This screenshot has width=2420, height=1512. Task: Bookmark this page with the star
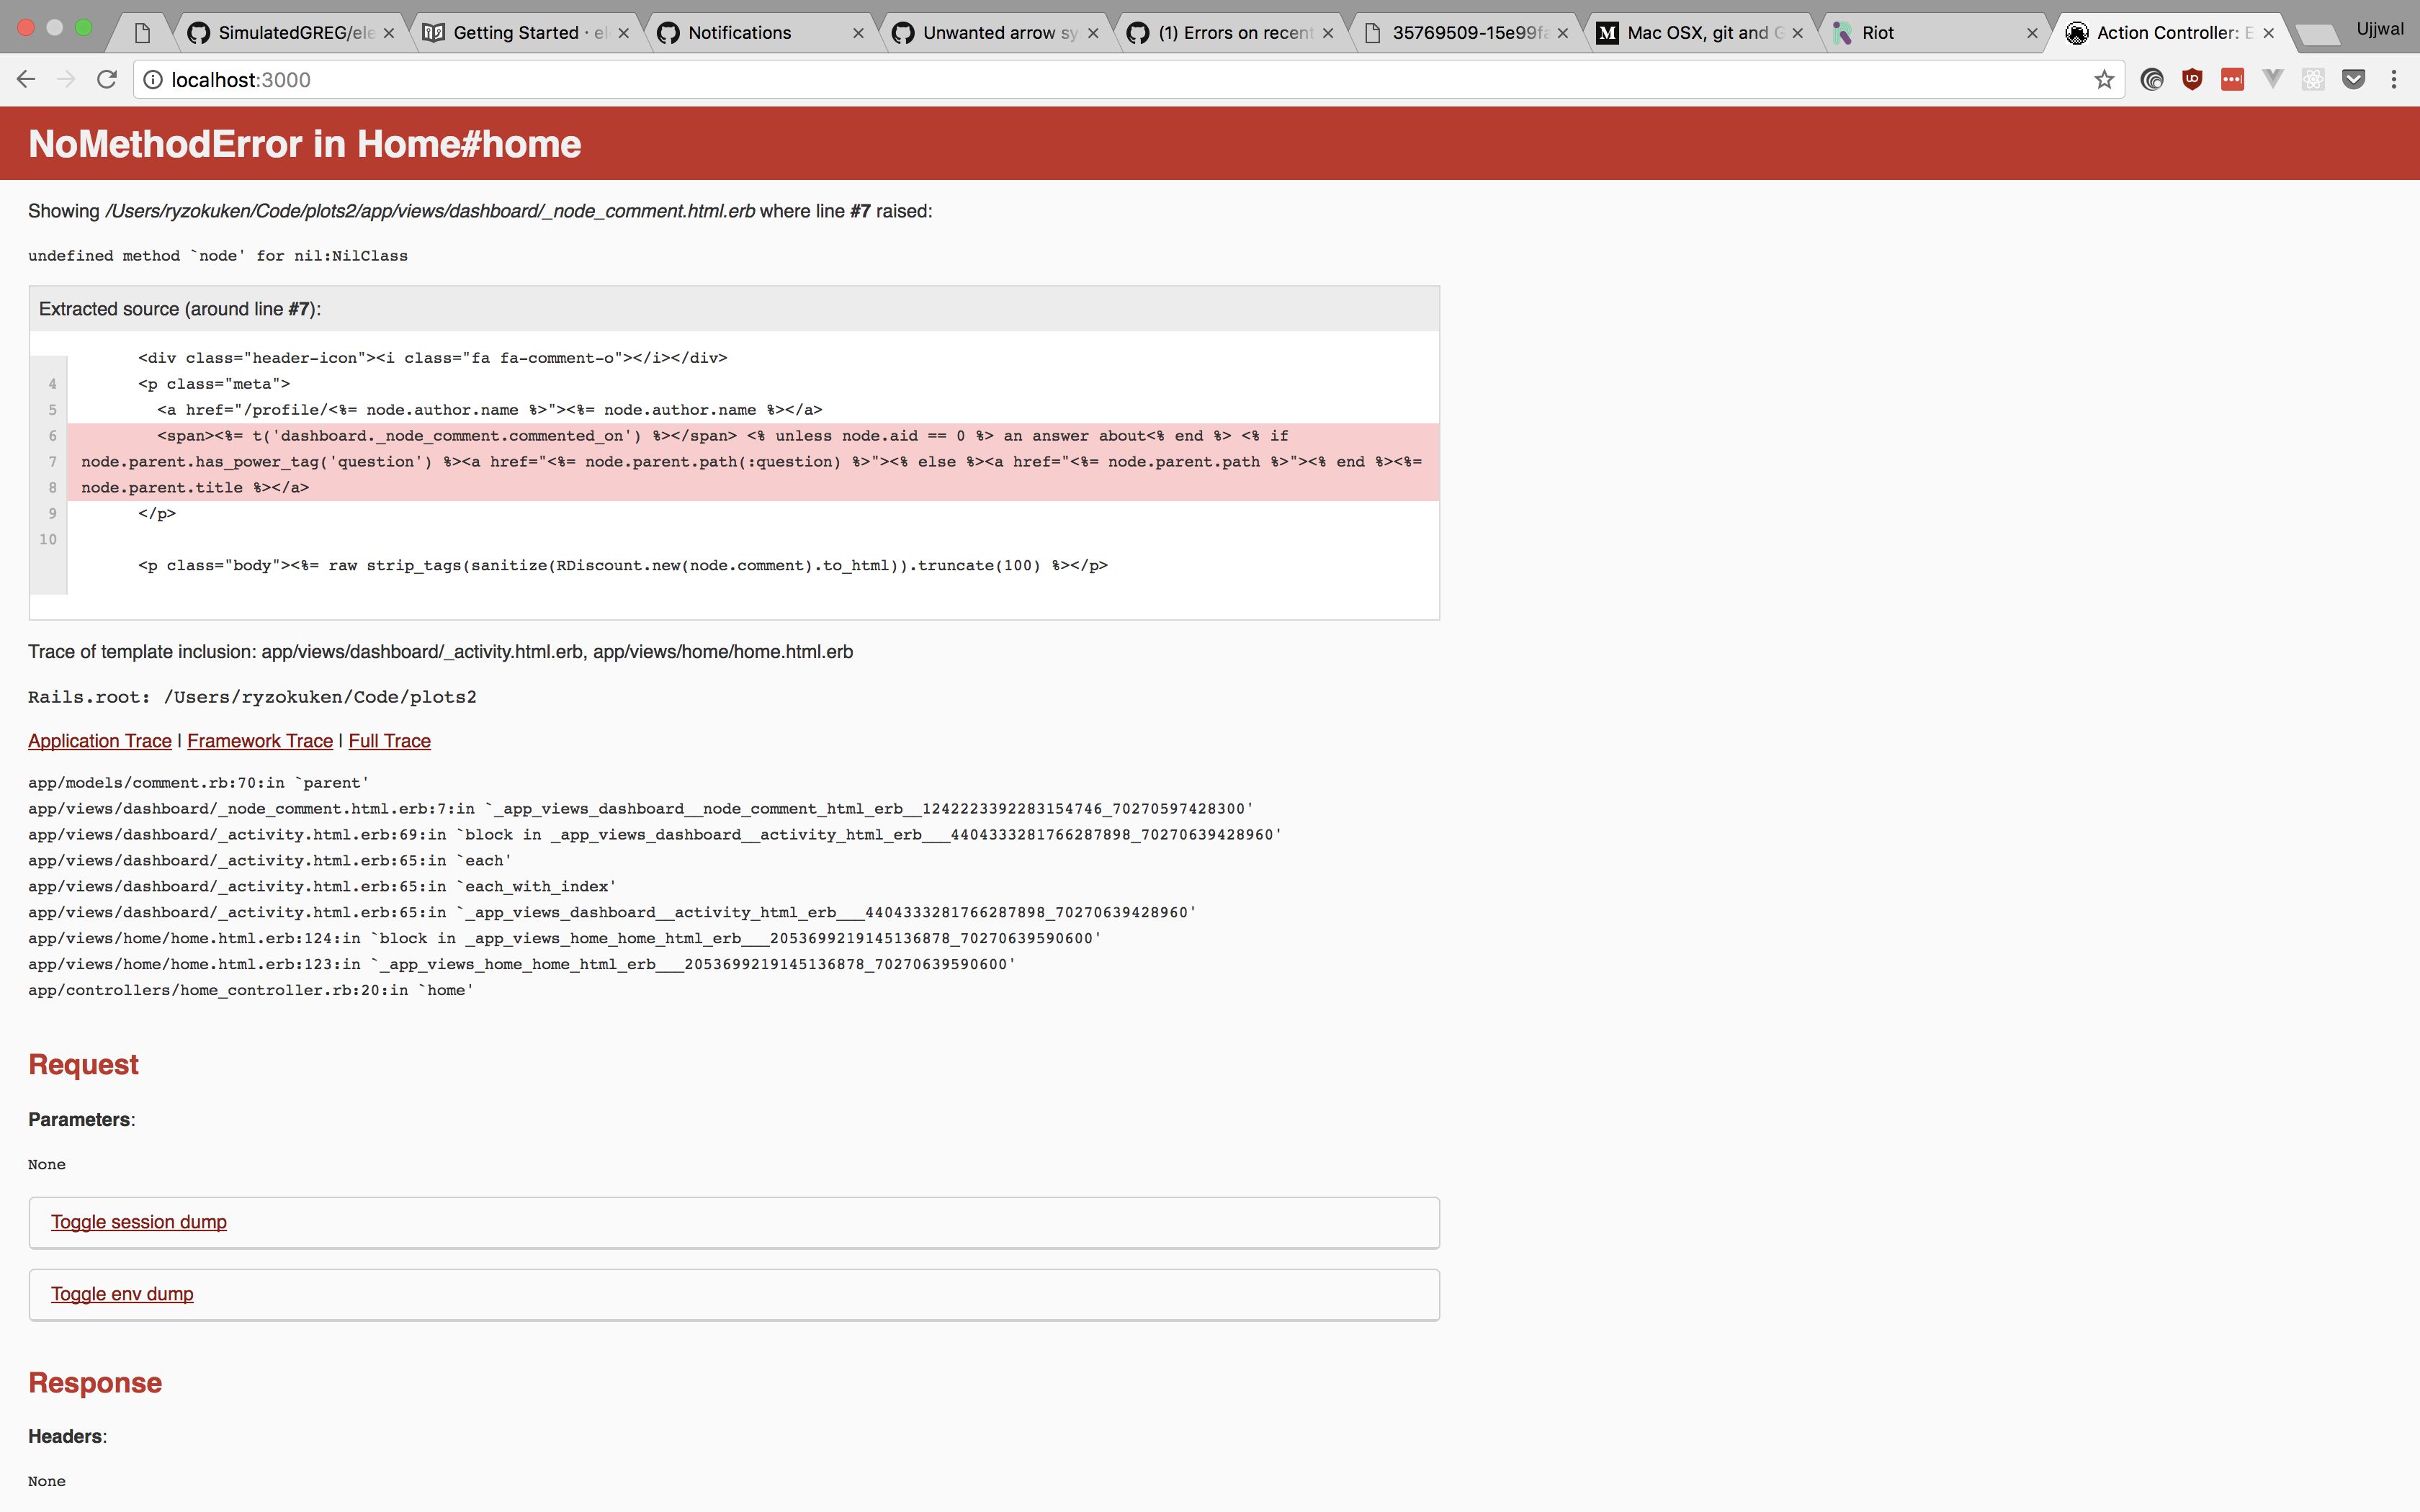(2103, 79)
